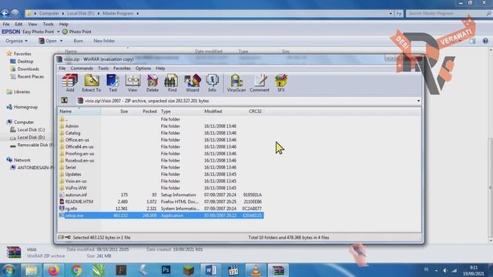Screen dimensions: 493x277
Task: Click the Delete toolbar icon
Action: click(x=153, y=83)
